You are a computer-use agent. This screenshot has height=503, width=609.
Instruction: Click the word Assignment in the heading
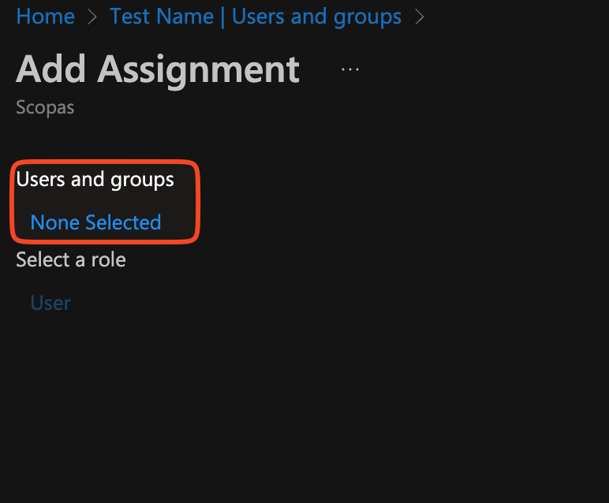tap(198, 69)
